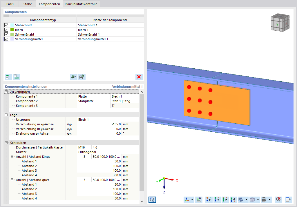Screen dimensions: 297x207
Task: Collapse the Lage section
Action: [6, 115]
